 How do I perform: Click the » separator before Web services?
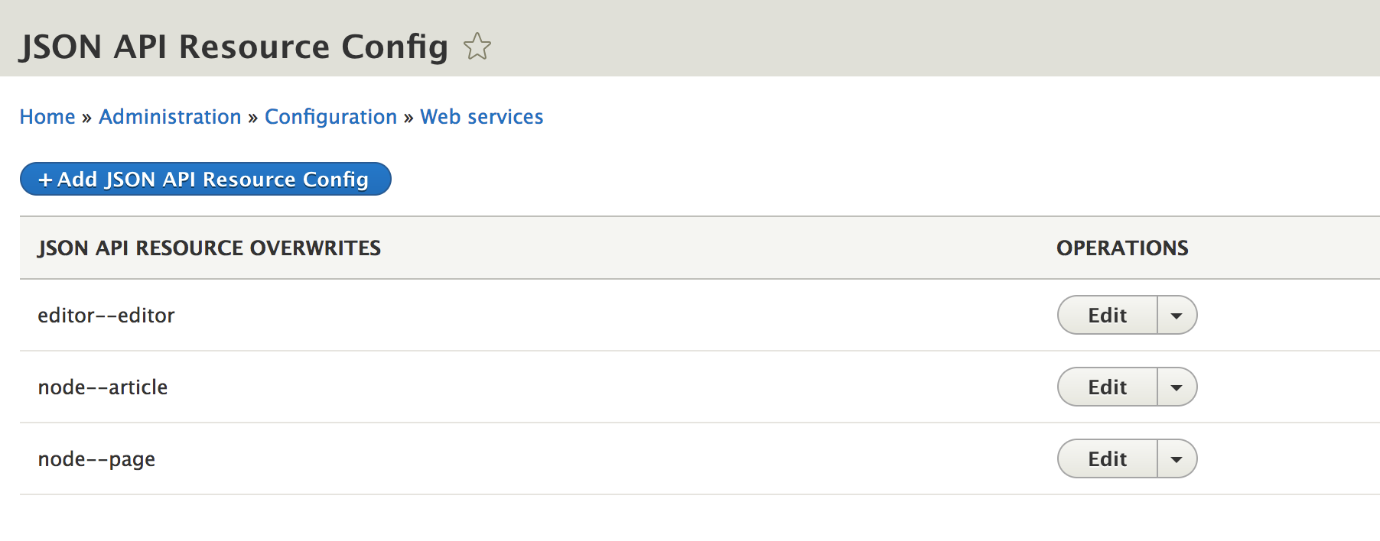408,118
